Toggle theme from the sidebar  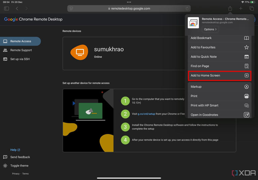[x=19, y=166]
